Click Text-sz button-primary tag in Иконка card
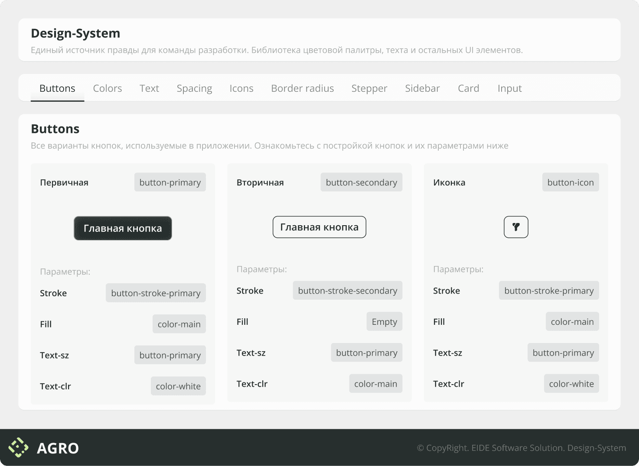Screen dimensions: 639x466 click(563, 353)
